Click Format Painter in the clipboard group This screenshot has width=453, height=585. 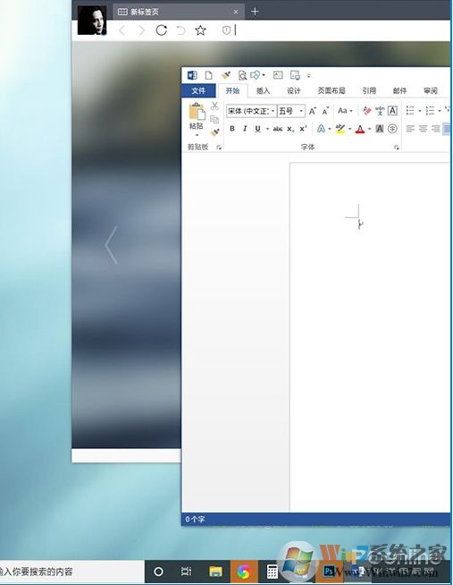pyautogui.click(x=215, y=132)
